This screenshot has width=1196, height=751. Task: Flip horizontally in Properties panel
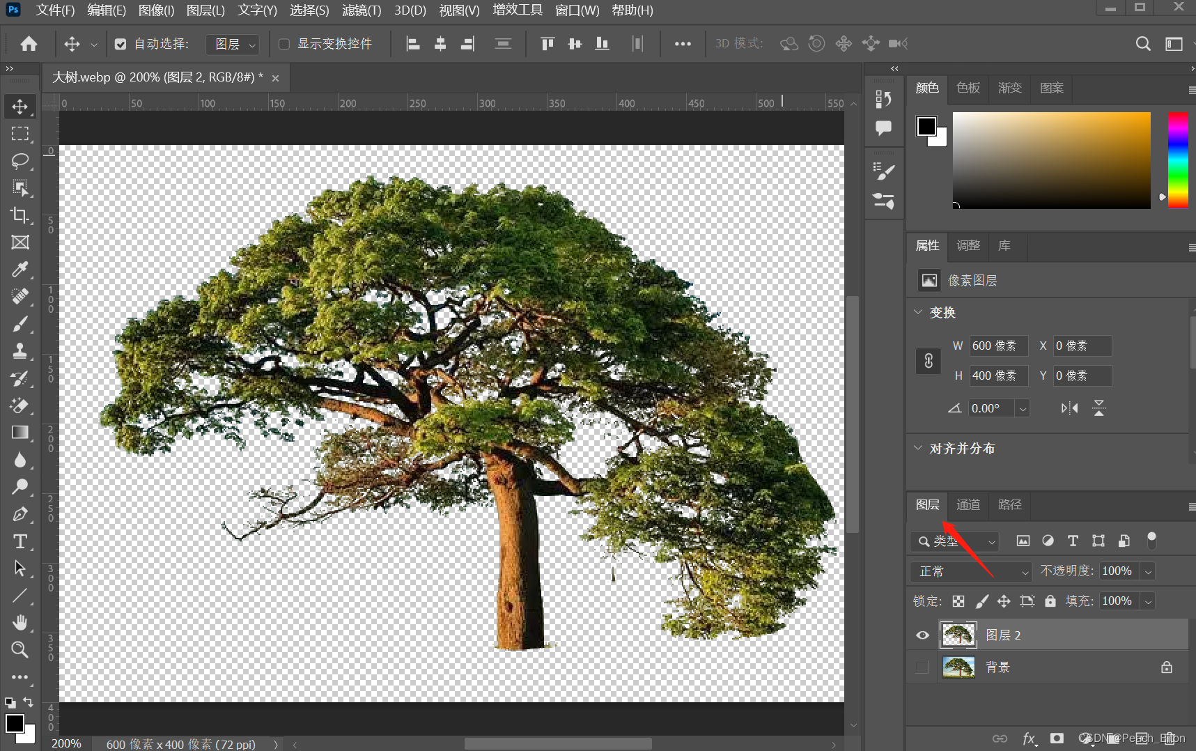(x=1069, y=408)
